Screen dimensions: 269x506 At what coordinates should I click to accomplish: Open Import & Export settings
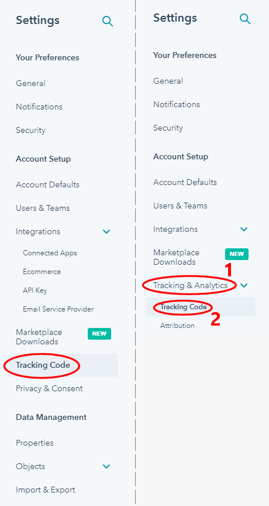click(46, 490)
